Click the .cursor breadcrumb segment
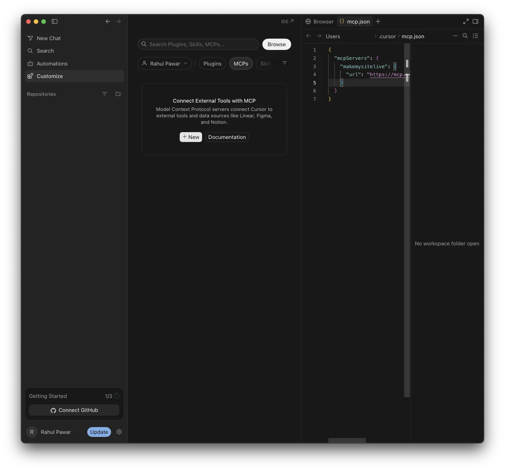 (x=387, y=36)
